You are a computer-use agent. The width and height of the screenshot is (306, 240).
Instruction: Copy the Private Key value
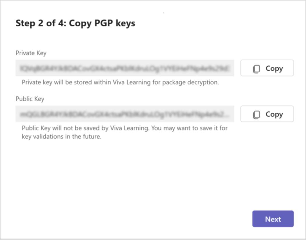point(267,68)
